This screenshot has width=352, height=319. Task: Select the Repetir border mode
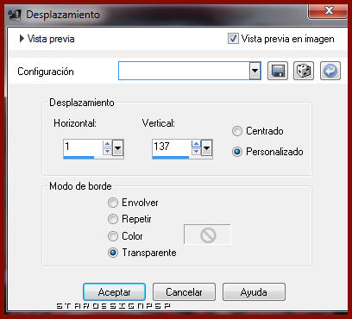(x=113, y=219)
